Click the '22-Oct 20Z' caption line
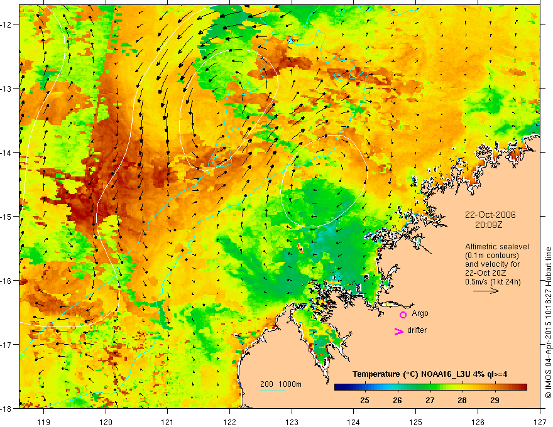This screenshot has width=553, height=427. pos(485,273)
